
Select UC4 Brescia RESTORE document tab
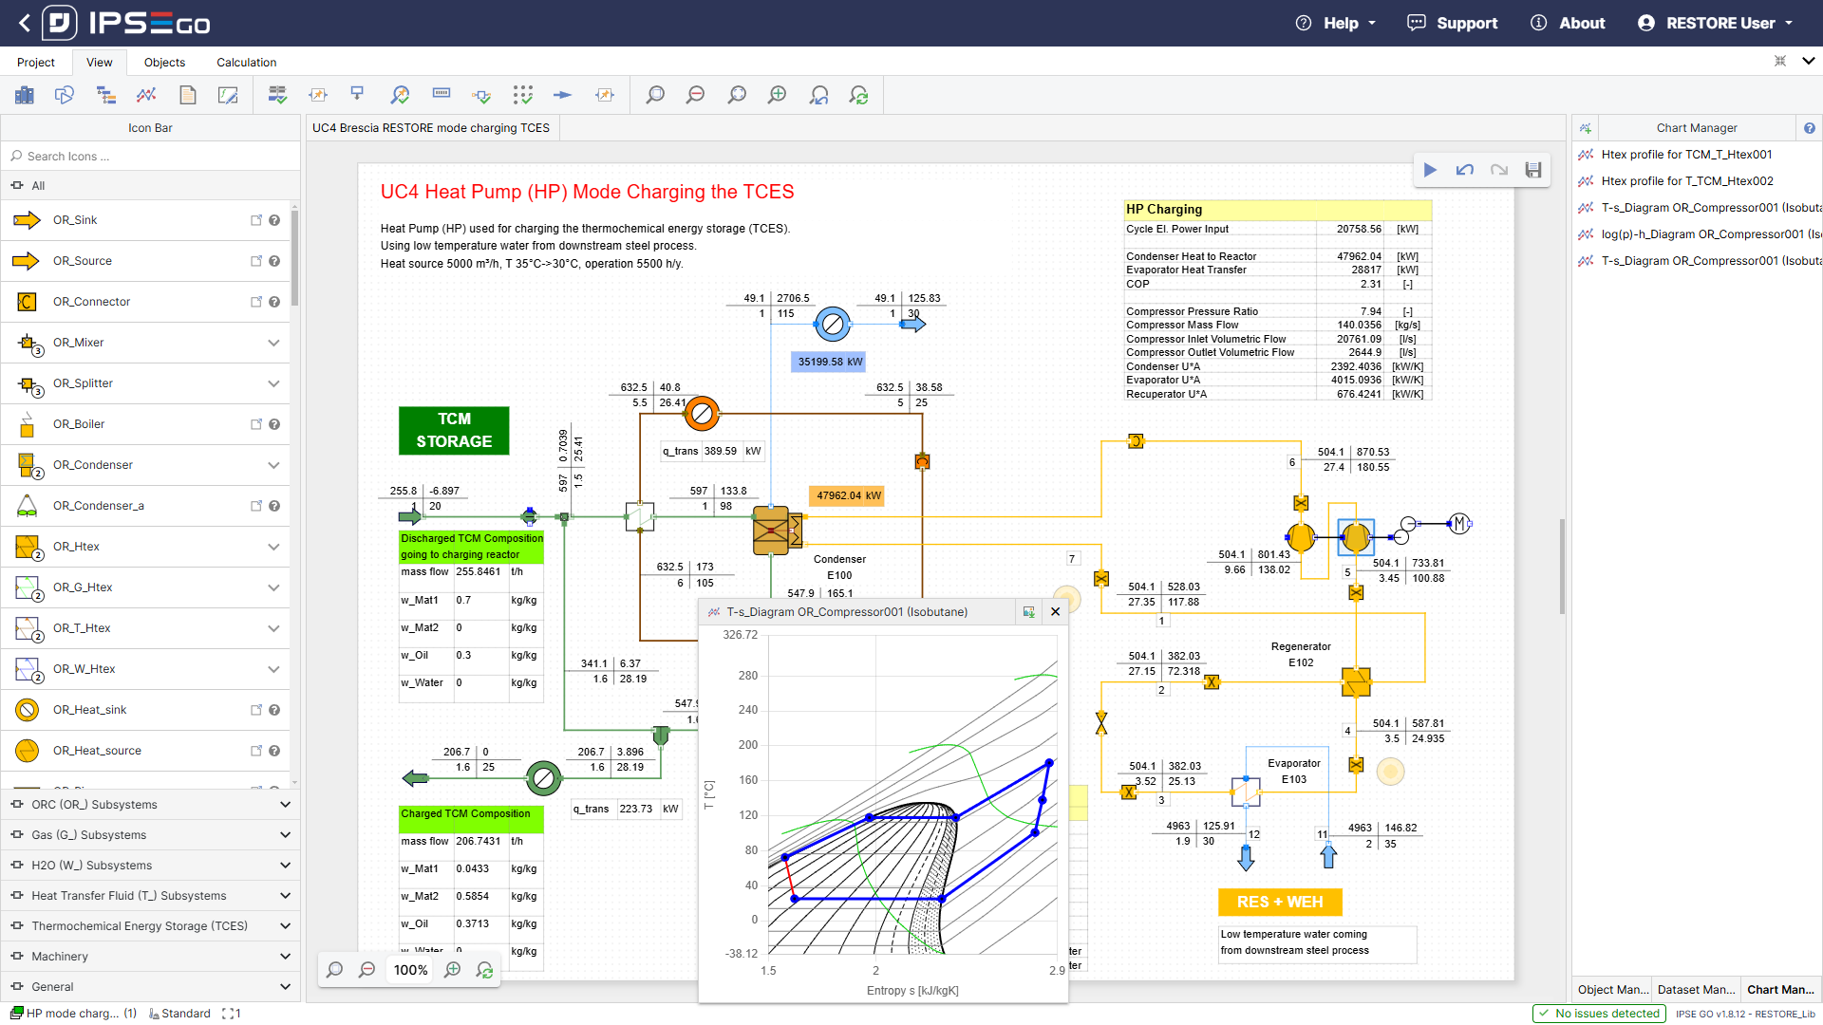point(431,128)
